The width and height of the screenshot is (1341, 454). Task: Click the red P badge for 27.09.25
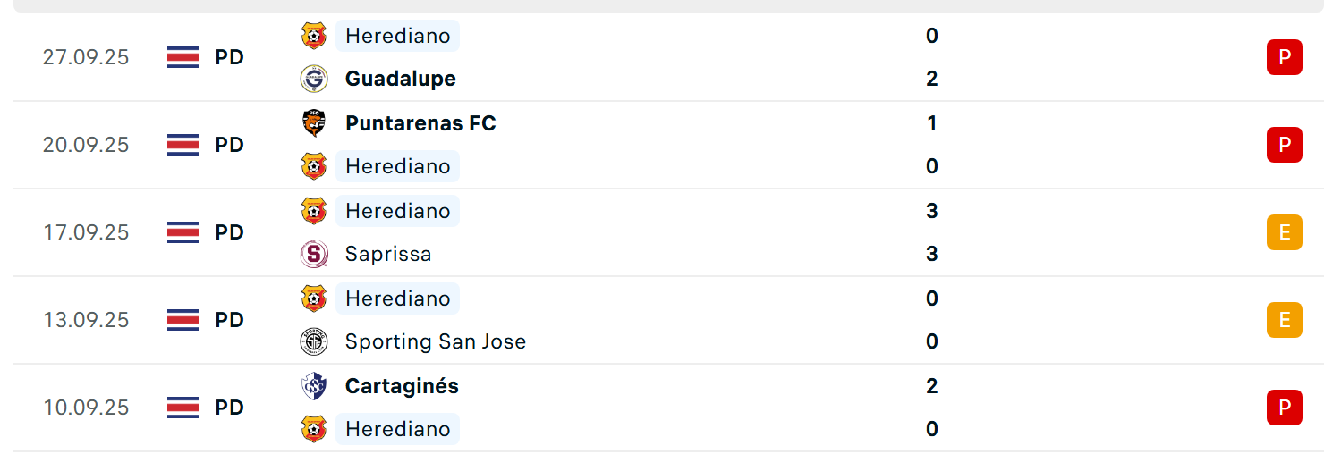click(1285, 57)
